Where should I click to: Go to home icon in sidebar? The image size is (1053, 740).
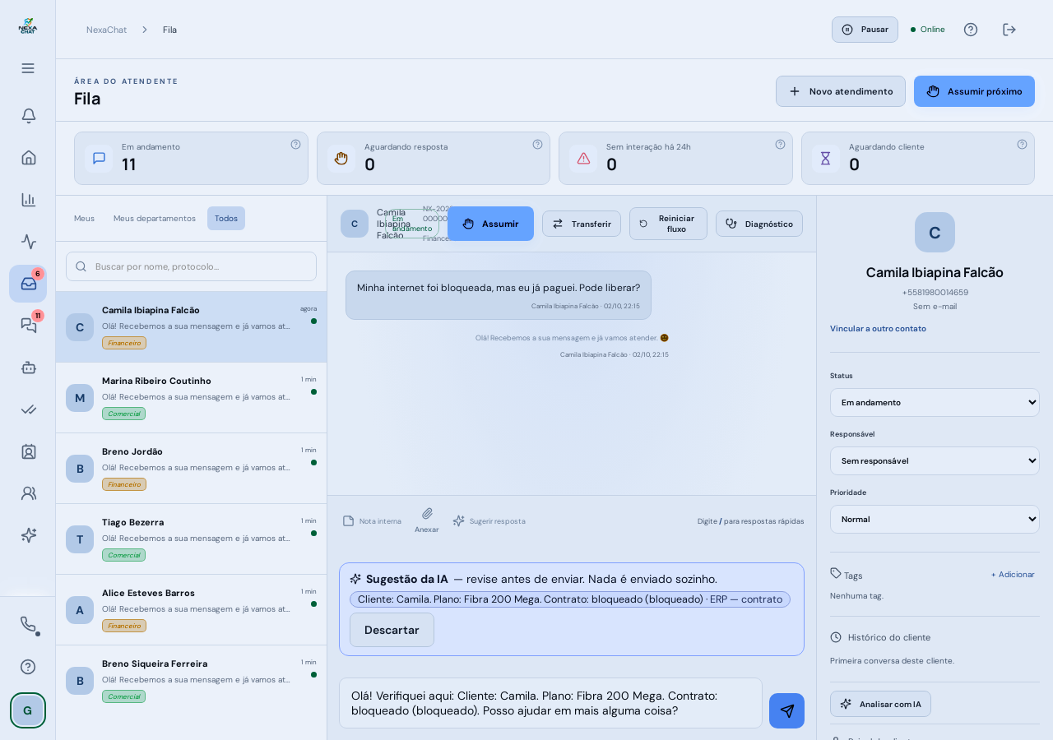[x=28, y=157]
